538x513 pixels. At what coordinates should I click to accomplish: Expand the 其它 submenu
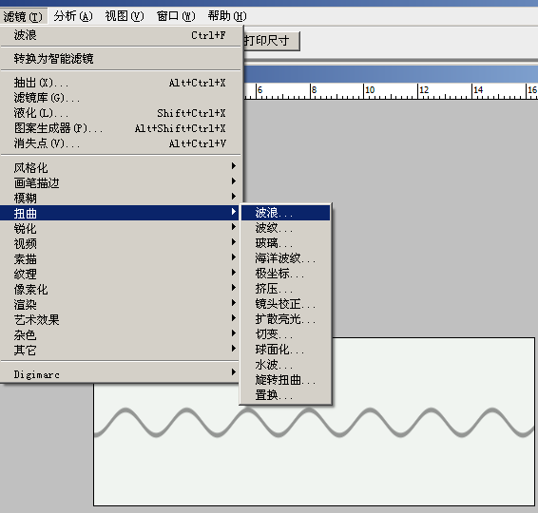(120, 351)
